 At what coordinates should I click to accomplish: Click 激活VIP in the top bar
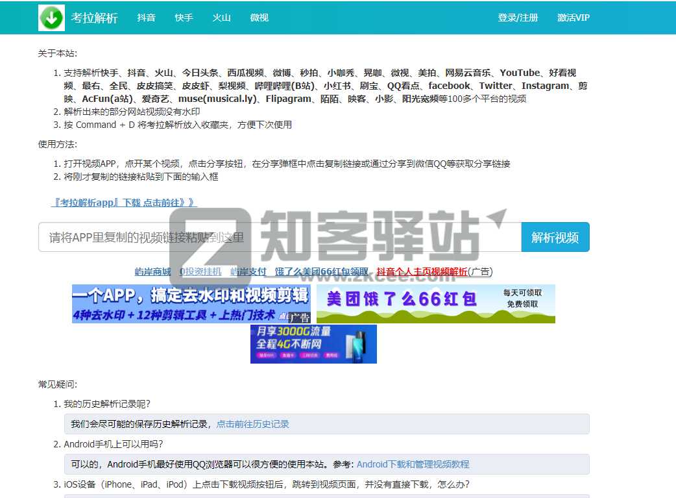[x=573, y=18]
